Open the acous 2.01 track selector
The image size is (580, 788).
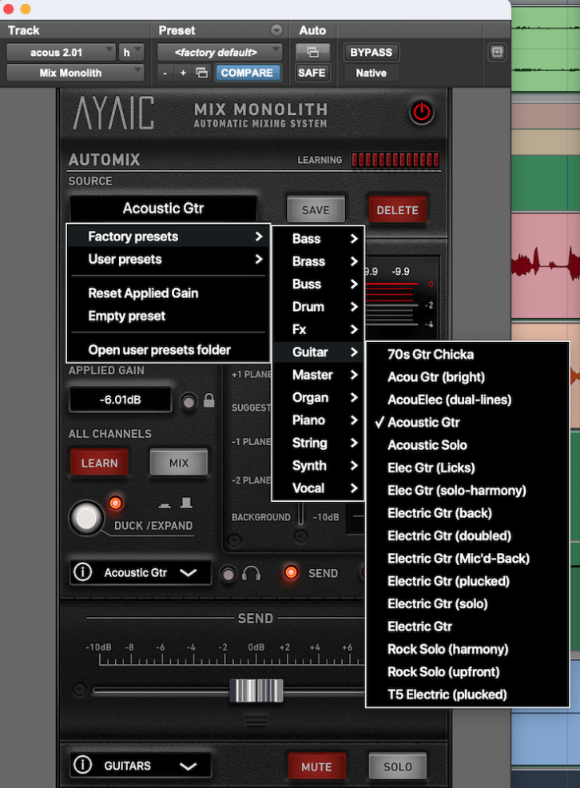[x=60, y=52]
